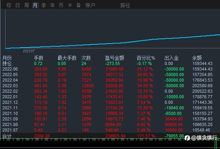Image resolution: width=220 pixels, height=149 pixels.
Task: Click withdrawal value -6500.00
Action: [173, 113]
